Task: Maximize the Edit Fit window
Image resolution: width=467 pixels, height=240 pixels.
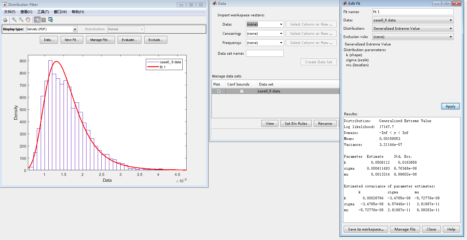Action: tap(447, 3)
